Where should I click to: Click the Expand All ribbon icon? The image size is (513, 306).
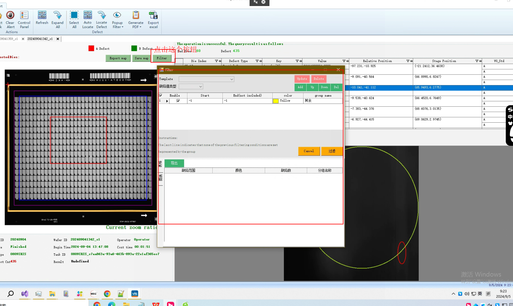point(57,20)
